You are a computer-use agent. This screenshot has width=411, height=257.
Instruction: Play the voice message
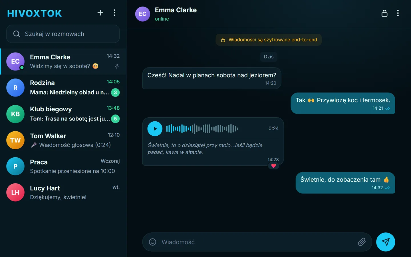[x=155, y=128]
